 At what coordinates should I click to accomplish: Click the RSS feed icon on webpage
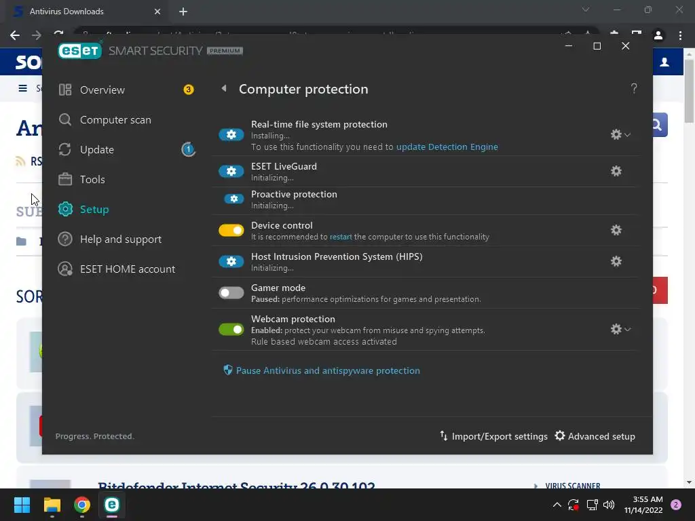[x=20, y=161]
